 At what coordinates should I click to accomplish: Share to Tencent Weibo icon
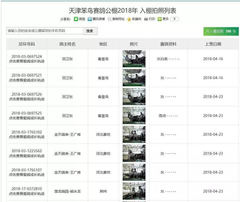coord(90,19)
